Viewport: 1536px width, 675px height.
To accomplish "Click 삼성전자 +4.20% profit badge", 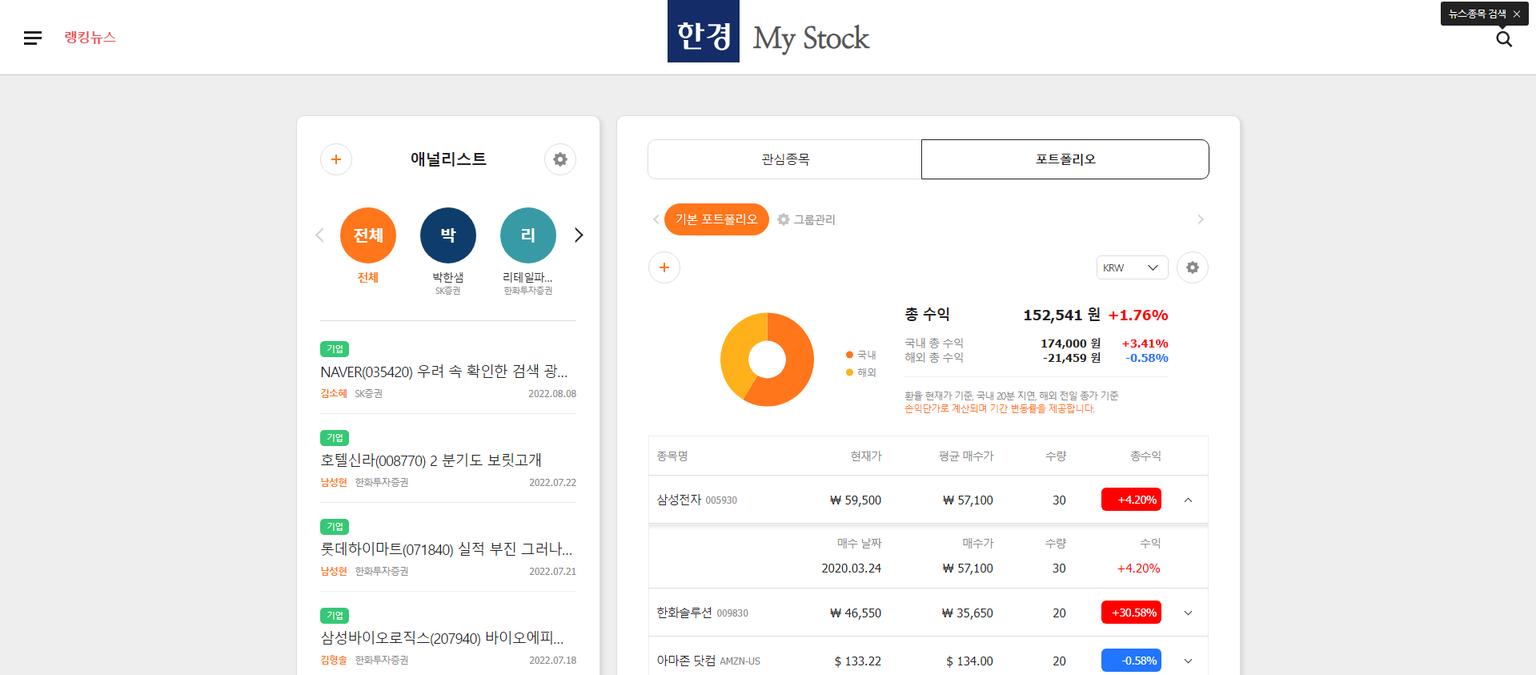I will pos(1131,500).
